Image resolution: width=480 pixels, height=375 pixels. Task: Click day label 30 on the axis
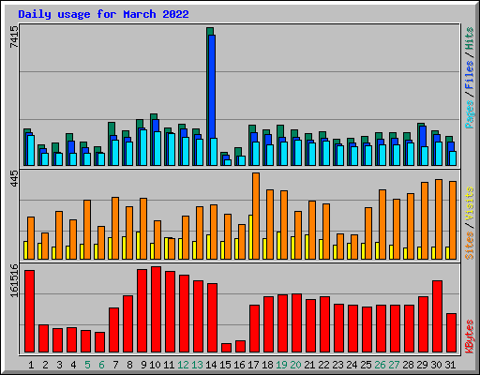[x=436, y=365]
